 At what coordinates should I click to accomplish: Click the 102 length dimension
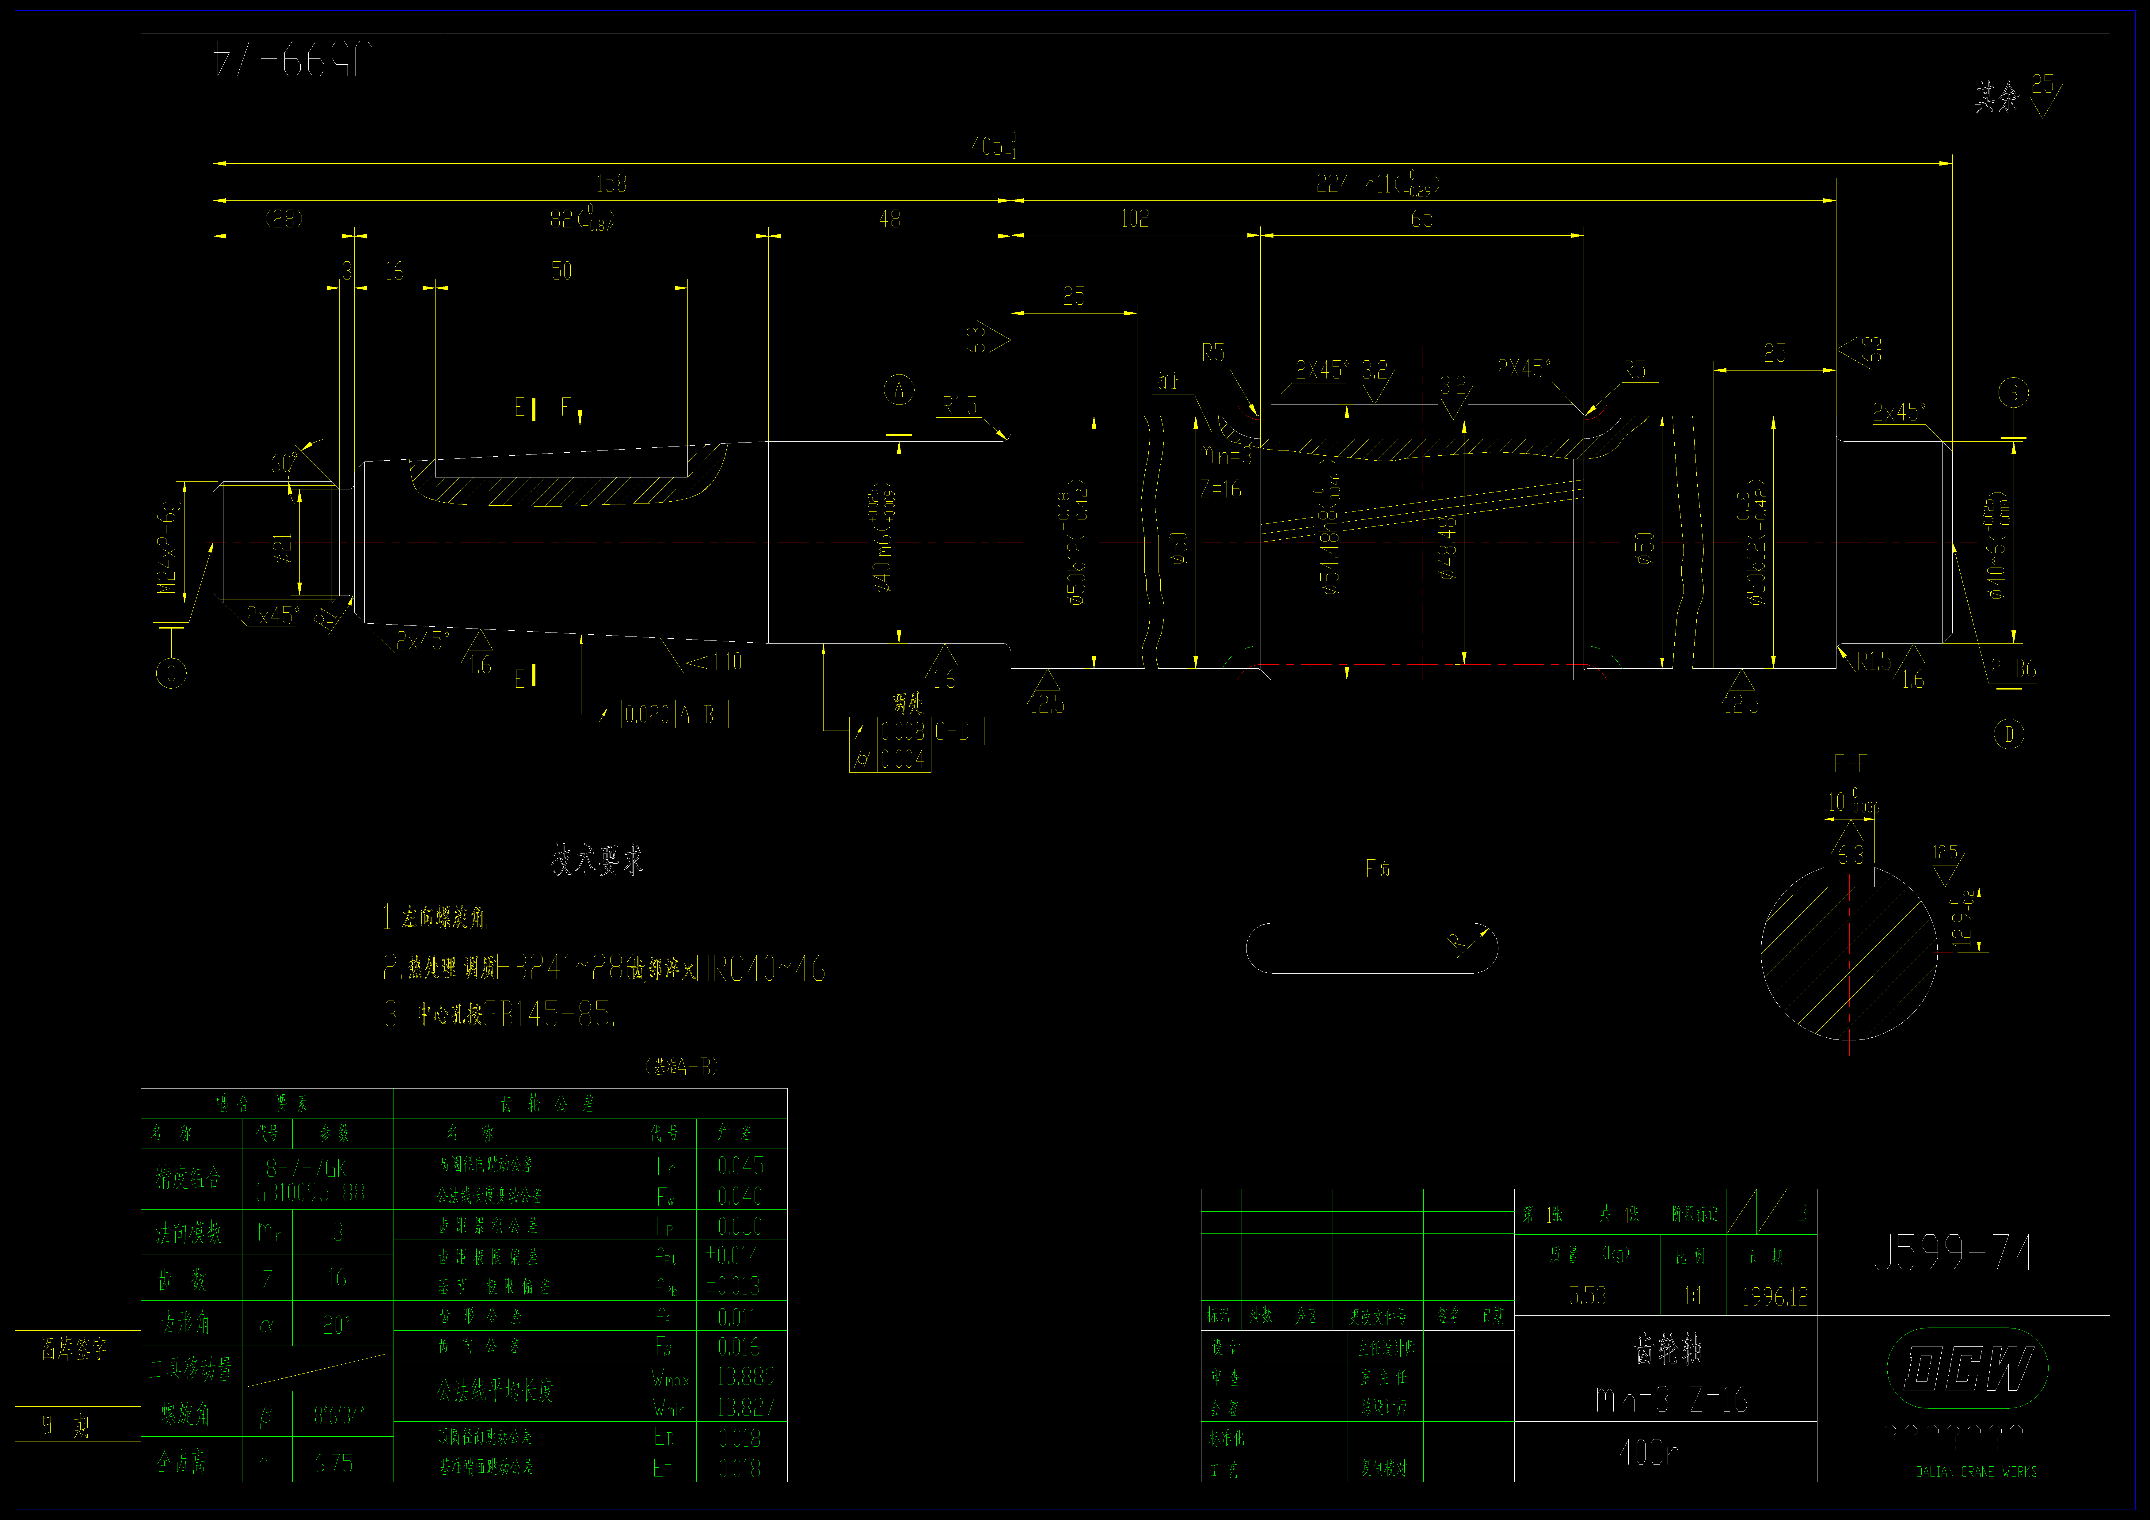coord(1135,218)
